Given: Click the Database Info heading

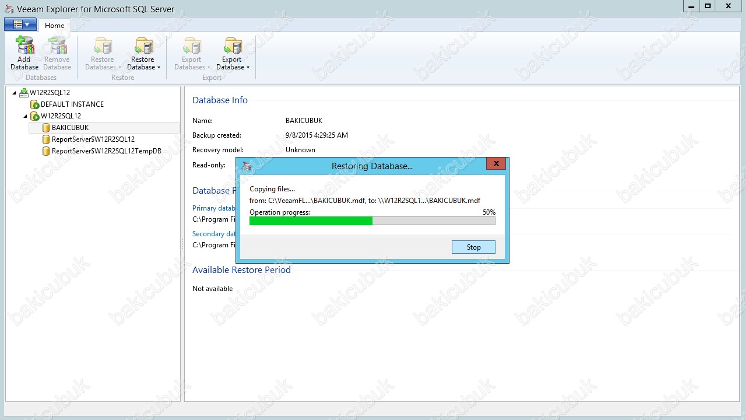Looking at the screenshot, I should tap(220, 100).
